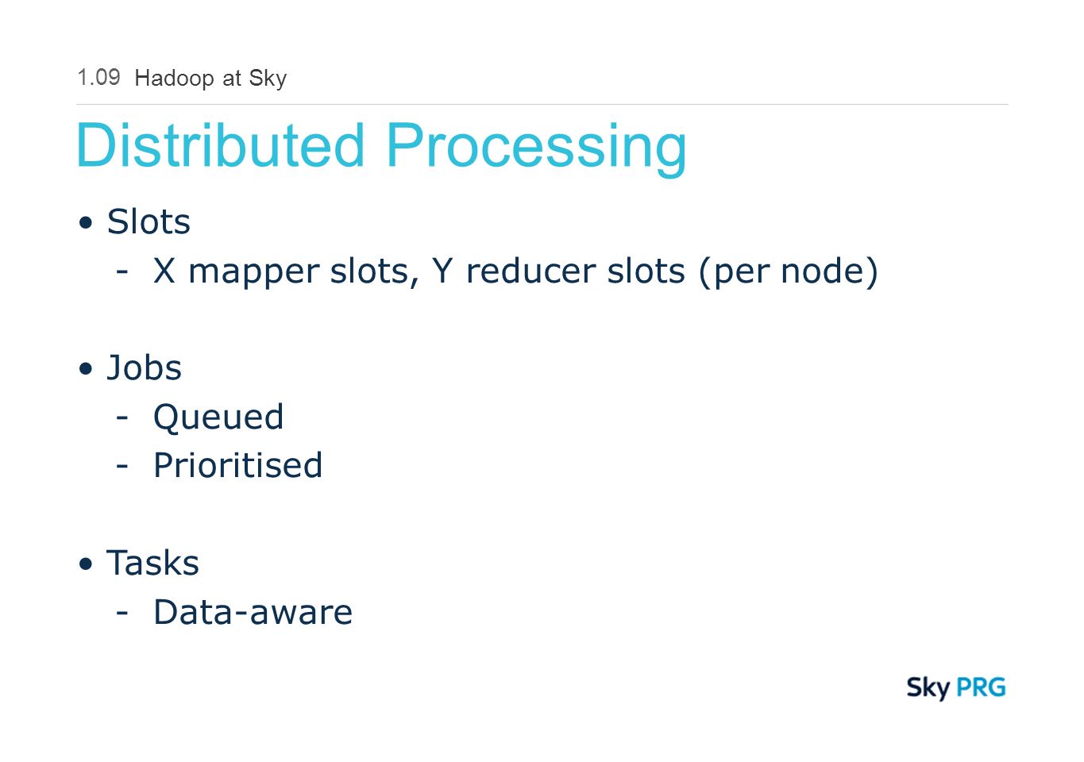Click the text '(per node)'
Image resolution: width=1084 pixels, height=762 pixels.
coord(789,271)
